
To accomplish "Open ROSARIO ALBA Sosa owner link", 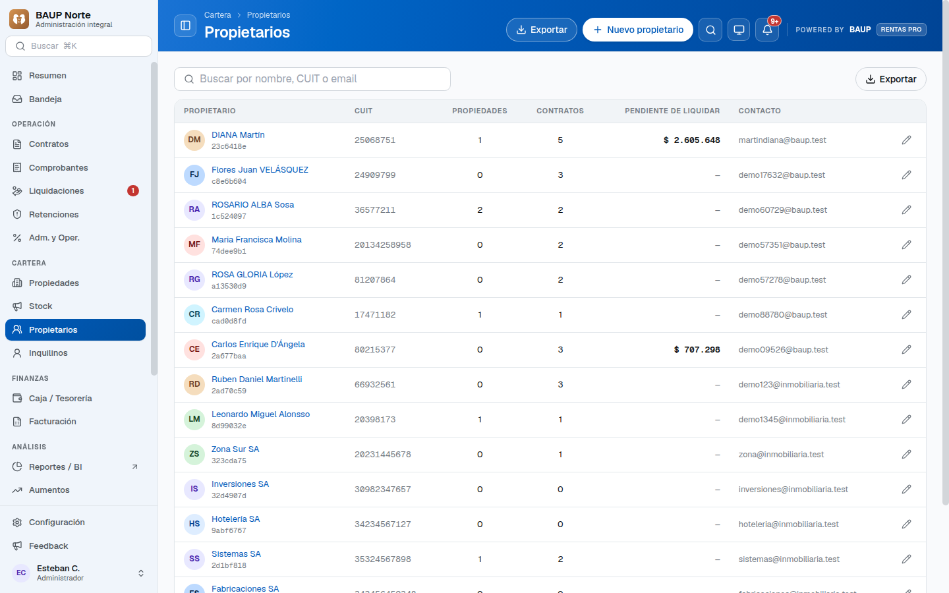I will [252, 205].
